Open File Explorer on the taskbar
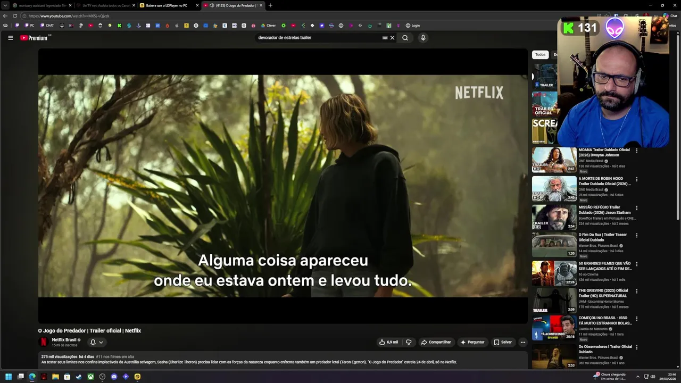 pyautogui.click(x=55, y=377)
